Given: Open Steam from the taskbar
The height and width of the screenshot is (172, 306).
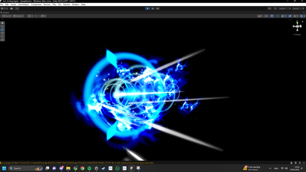Looking at the screenshot, I should click(103, 168).
